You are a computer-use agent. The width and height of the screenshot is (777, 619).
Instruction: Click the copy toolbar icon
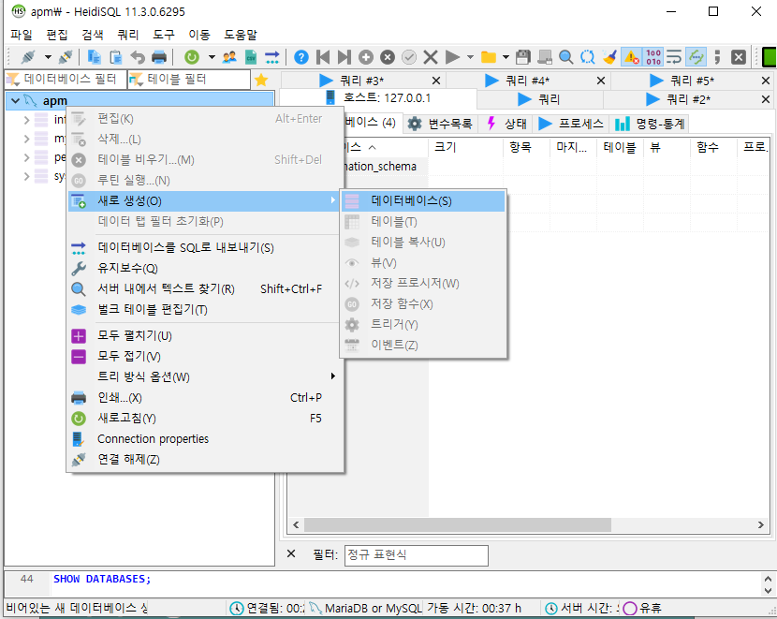click(94, 57)
